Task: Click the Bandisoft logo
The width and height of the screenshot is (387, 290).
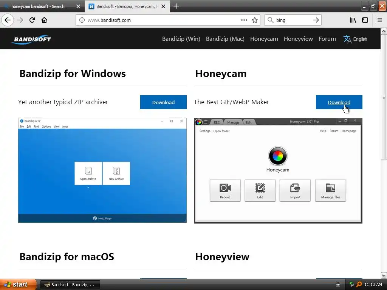Action: (x=31, y=39)
